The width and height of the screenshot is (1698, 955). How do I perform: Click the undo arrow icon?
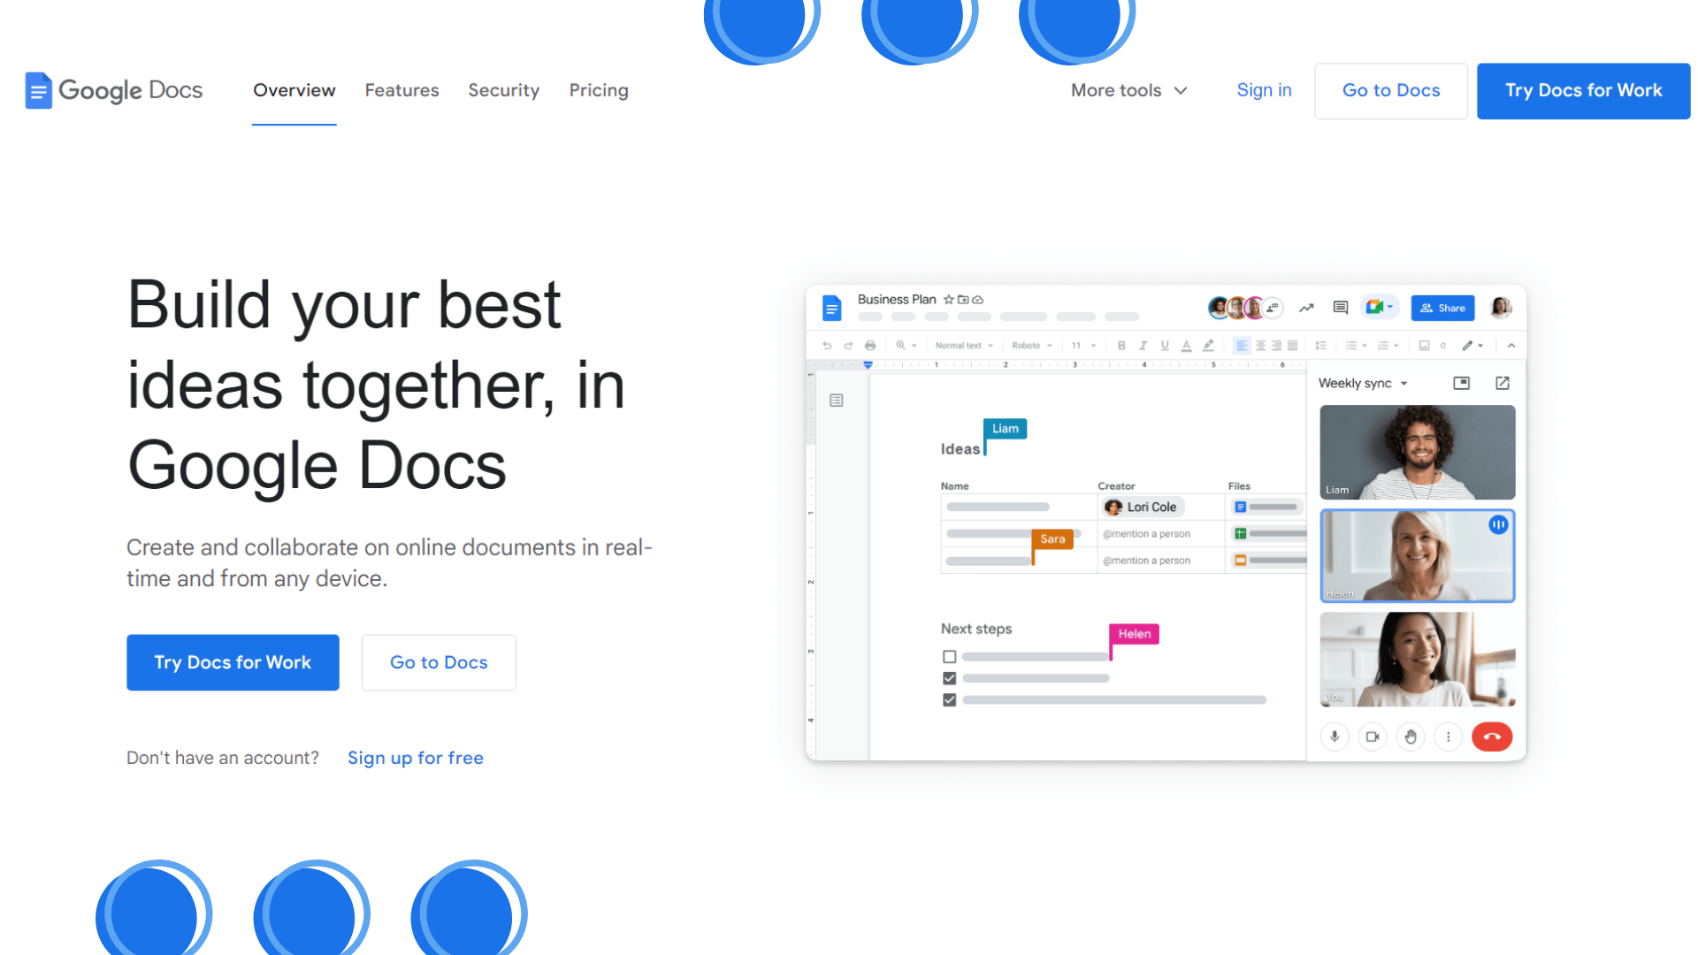click(x=827, y=347)
